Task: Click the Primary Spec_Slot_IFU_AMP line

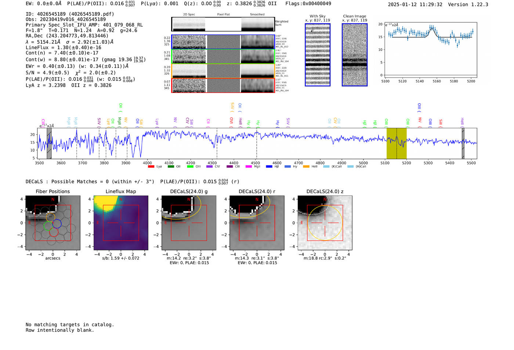Action: tap(84, 25)
